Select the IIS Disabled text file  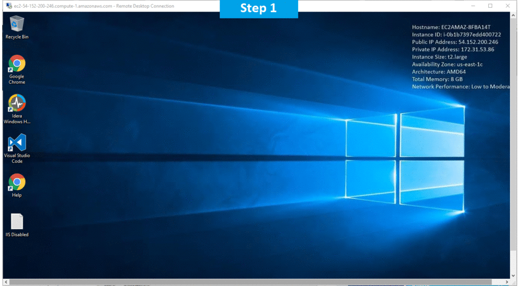(x=17, y=222)
